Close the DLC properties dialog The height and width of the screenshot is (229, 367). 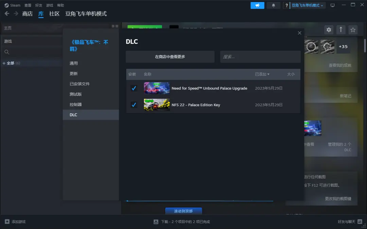click(299, 33)
